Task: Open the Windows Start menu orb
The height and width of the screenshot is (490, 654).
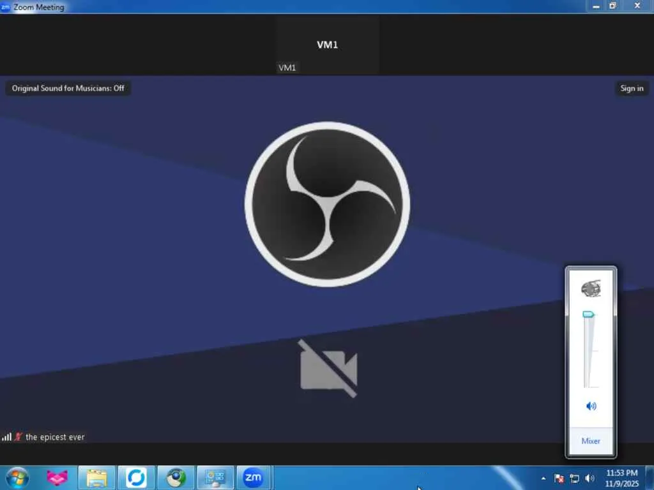Action: point(17,477)
